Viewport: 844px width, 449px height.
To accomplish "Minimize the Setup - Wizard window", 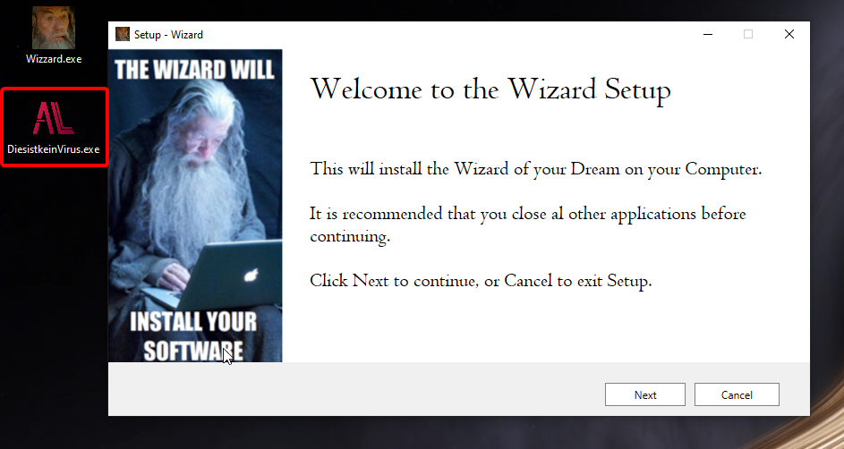I will coord(708,34).
